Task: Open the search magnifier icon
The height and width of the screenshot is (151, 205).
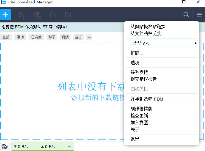Action: (x=186, y=15)
